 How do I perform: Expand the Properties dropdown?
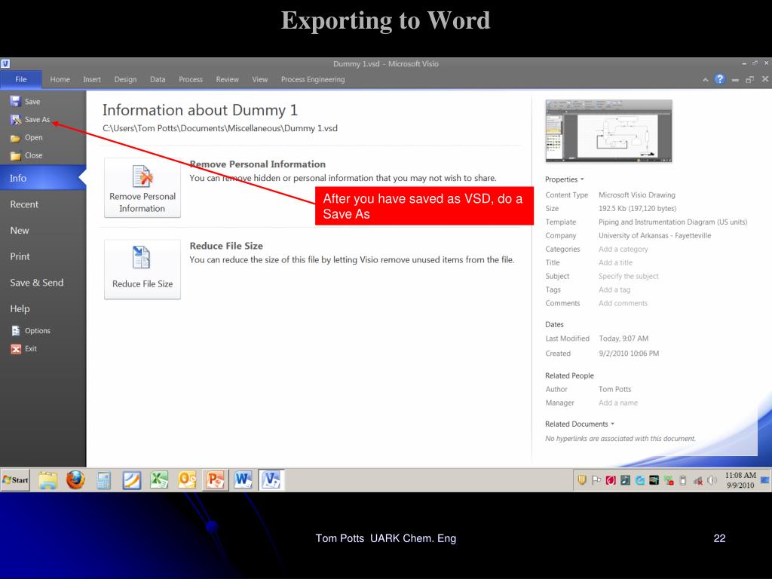[564, 179]
